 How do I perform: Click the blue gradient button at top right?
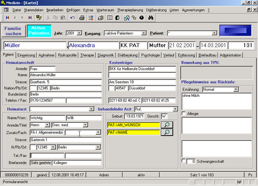click(x=235, y=30)
